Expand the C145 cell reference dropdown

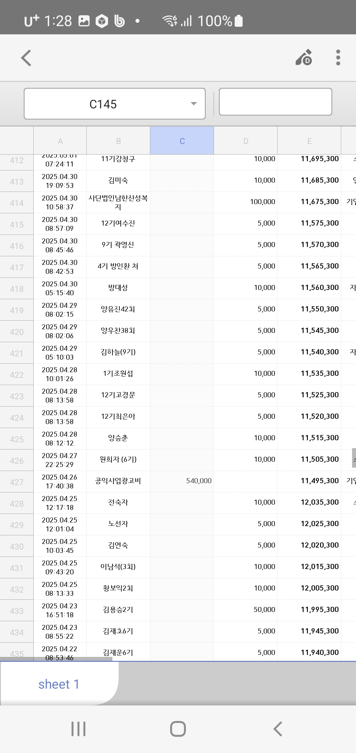194,104
